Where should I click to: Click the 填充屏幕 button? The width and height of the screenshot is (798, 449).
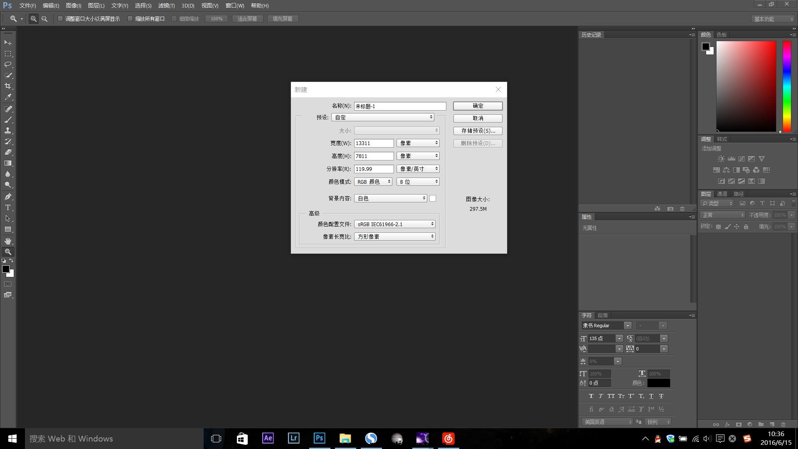click(283, 19)
